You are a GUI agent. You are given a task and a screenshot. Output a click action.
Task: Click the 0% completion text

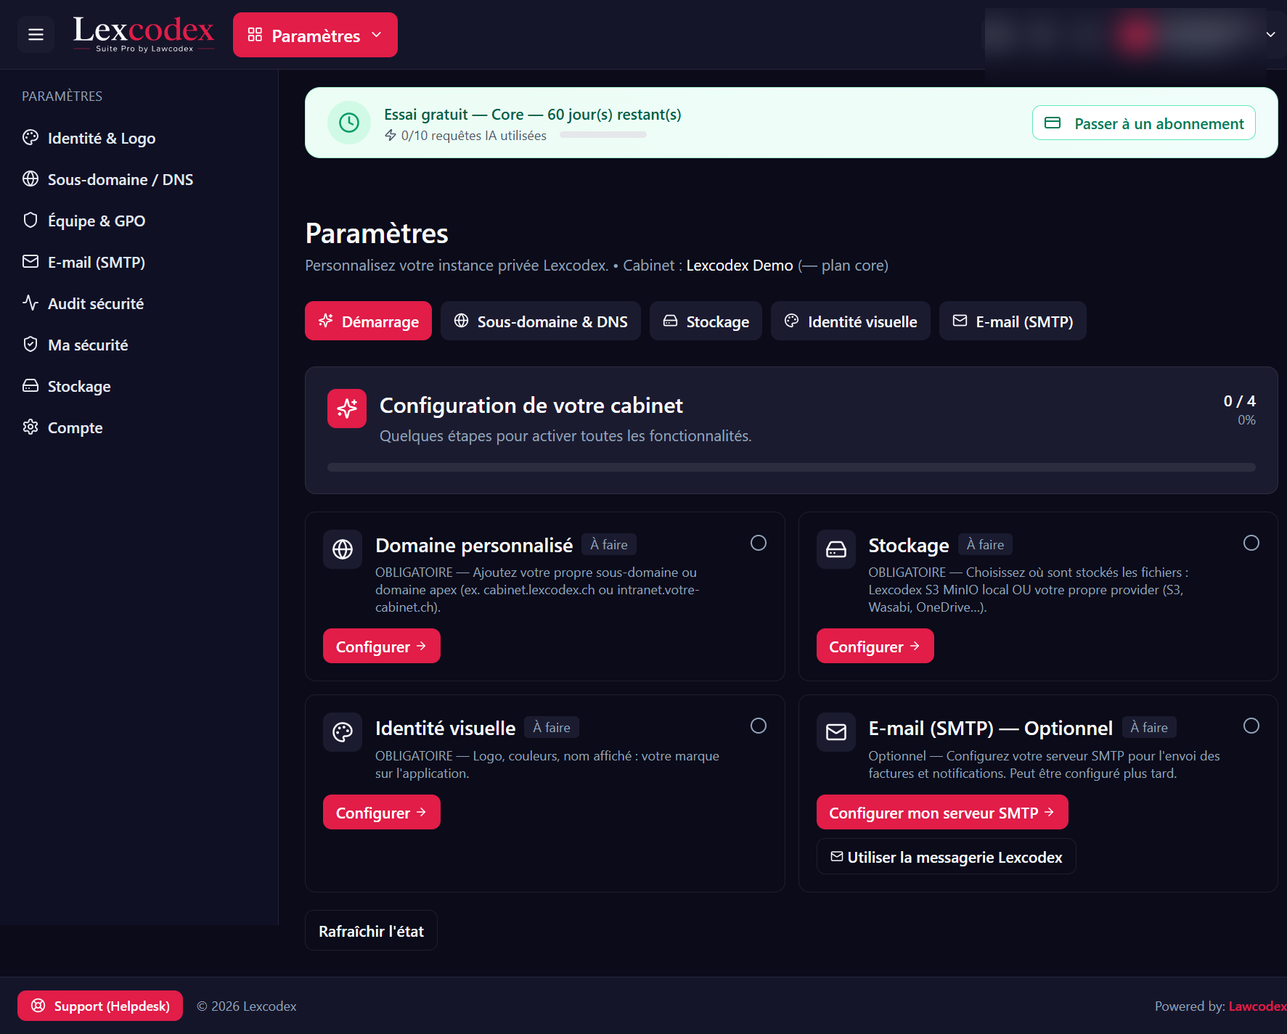(1246, 420)
